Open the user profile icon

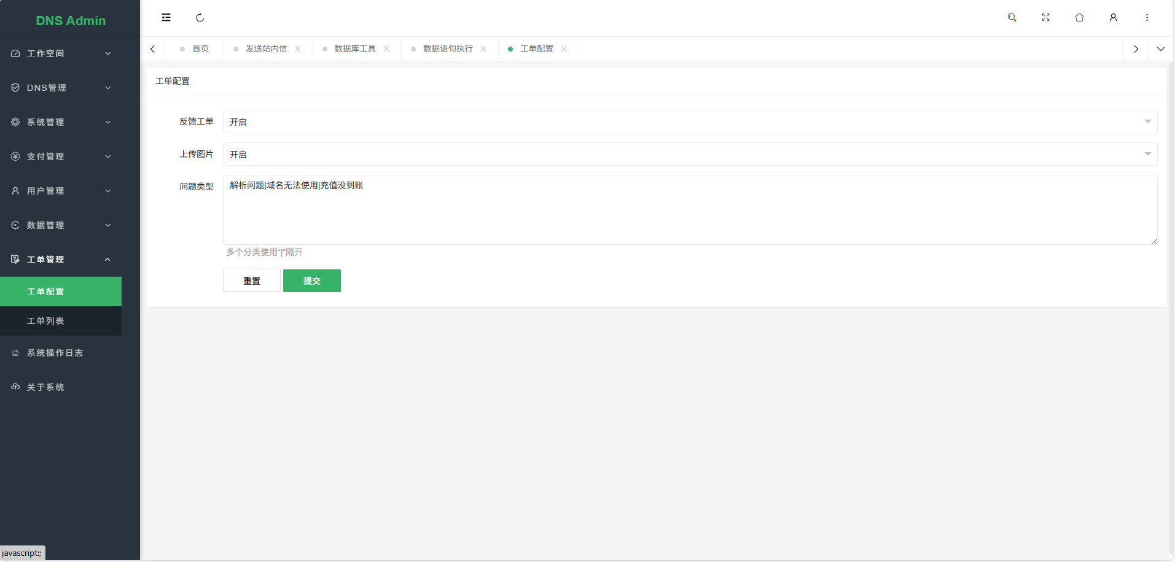[x=1113, y=18]
